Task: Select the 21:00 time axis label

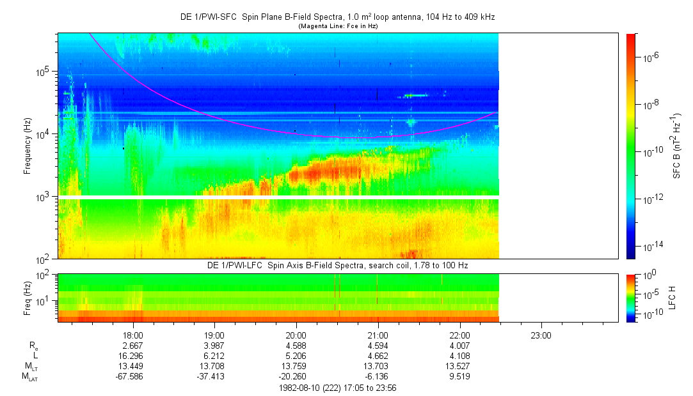Action: [x=378, y=335]
